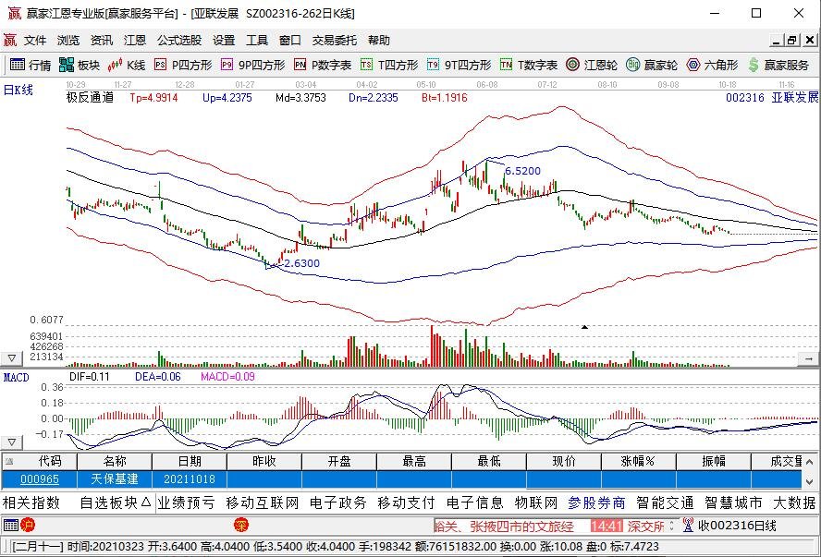
Task: Switch to the 相关指数 tab
Action: pyautogui.click(x=32, y=503)
